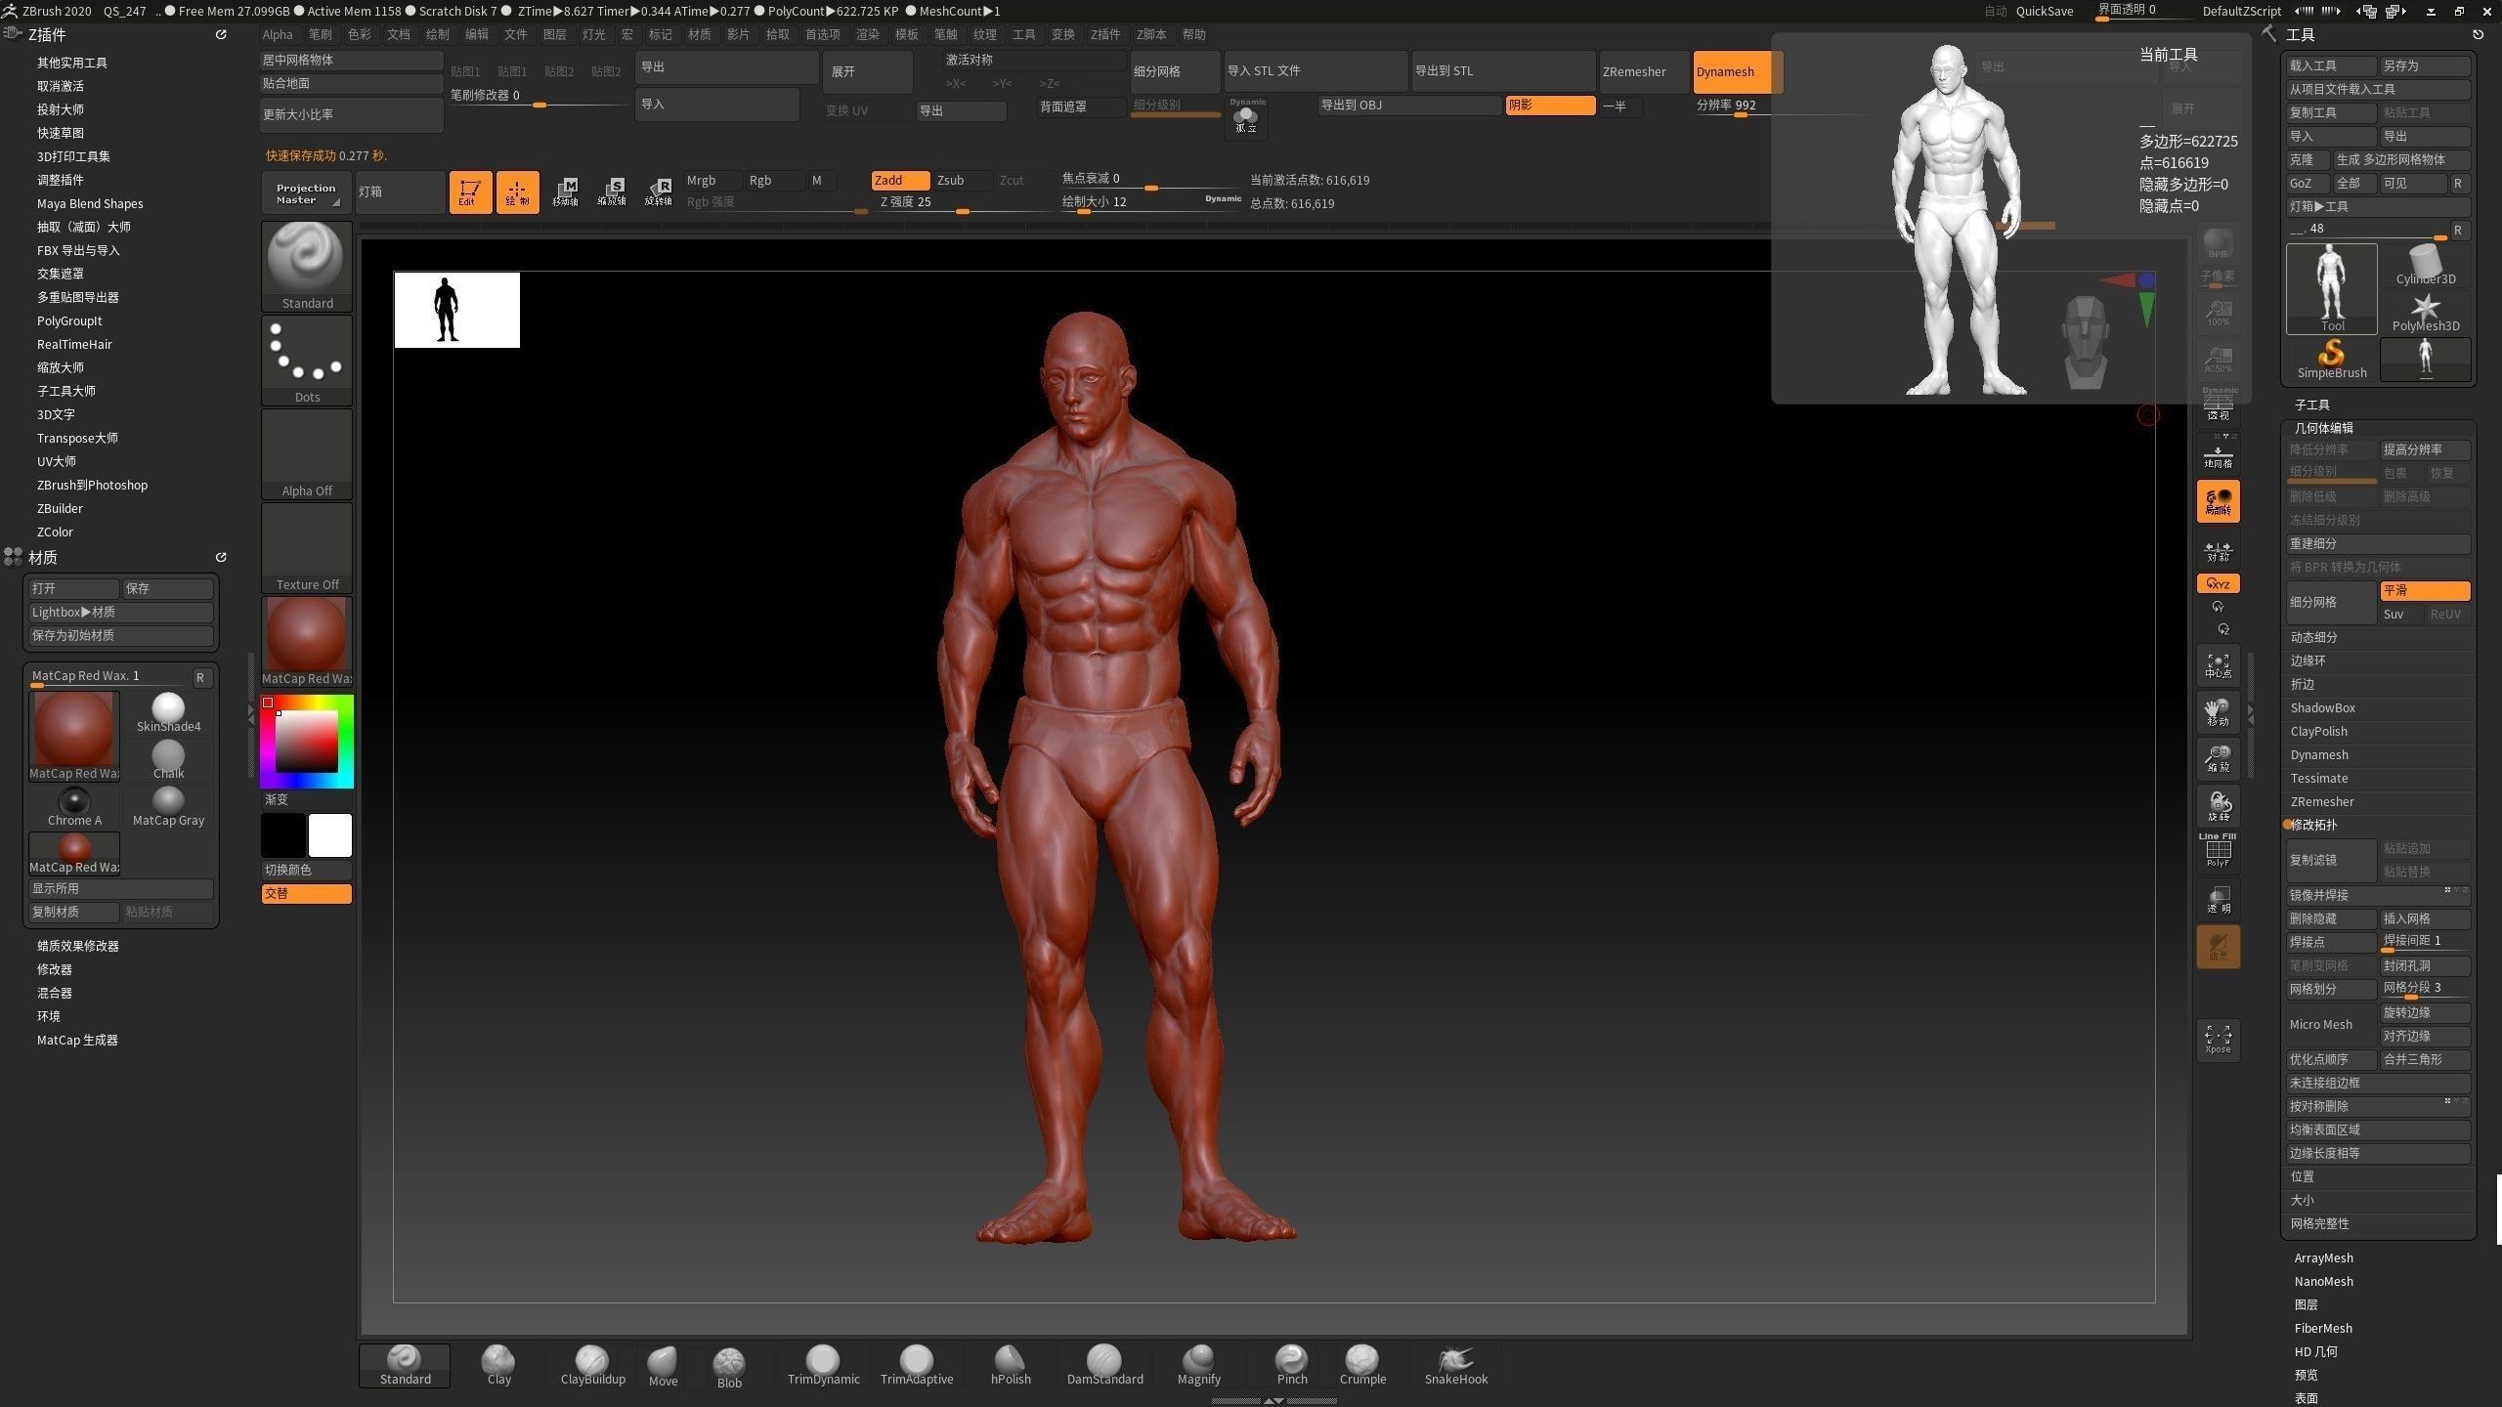Open the Material (材质) menu

(699, 34)
